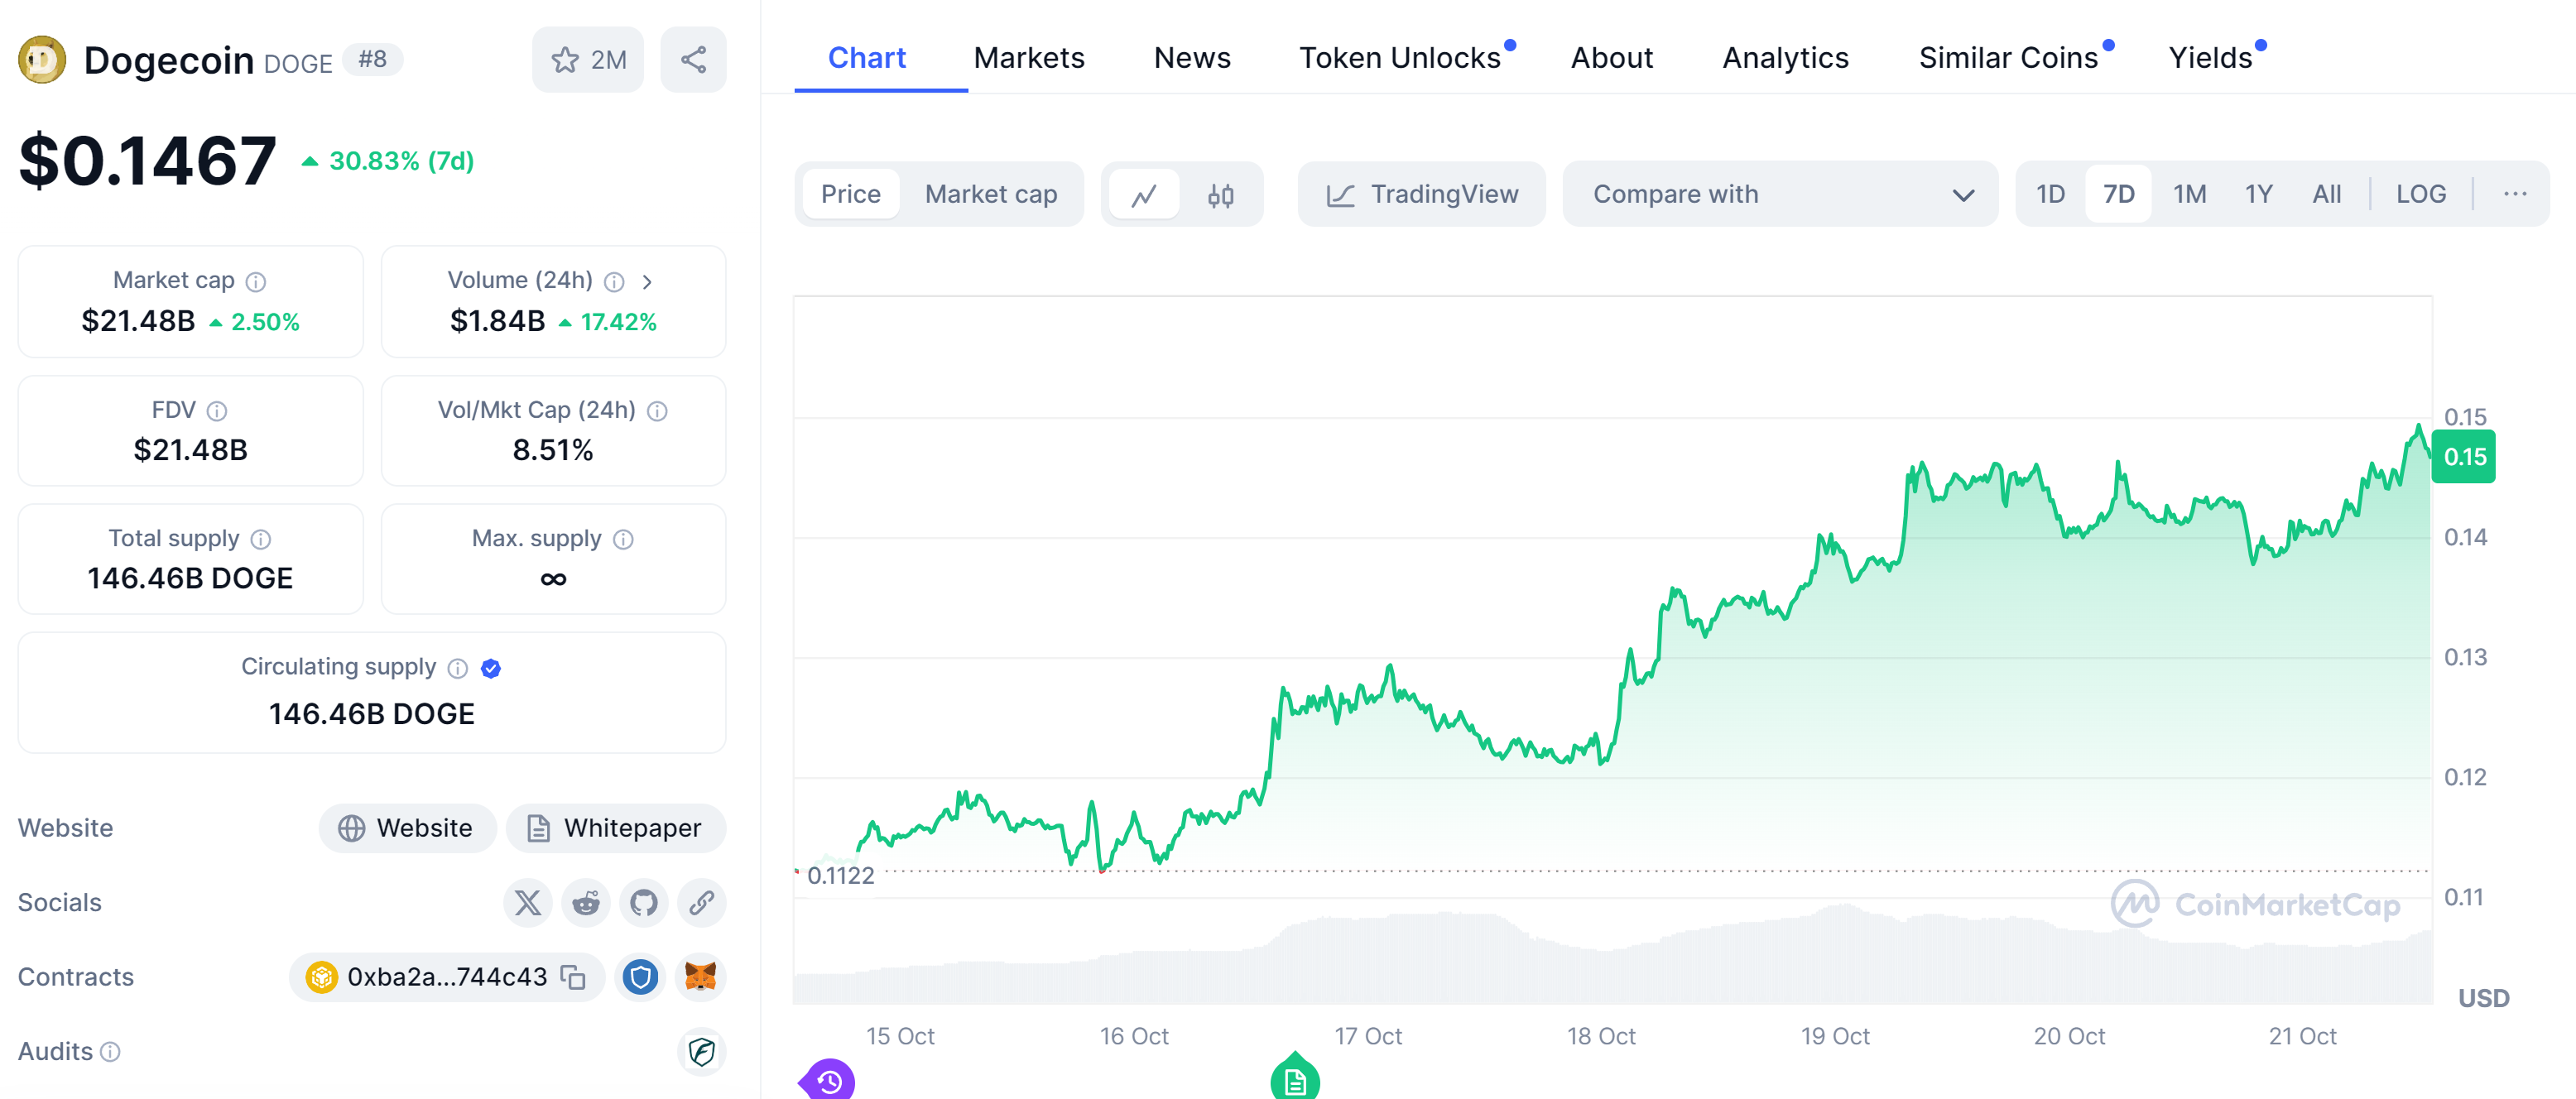
Task: Click the MetaMask fox icon
Action: [x=700, y=977]
